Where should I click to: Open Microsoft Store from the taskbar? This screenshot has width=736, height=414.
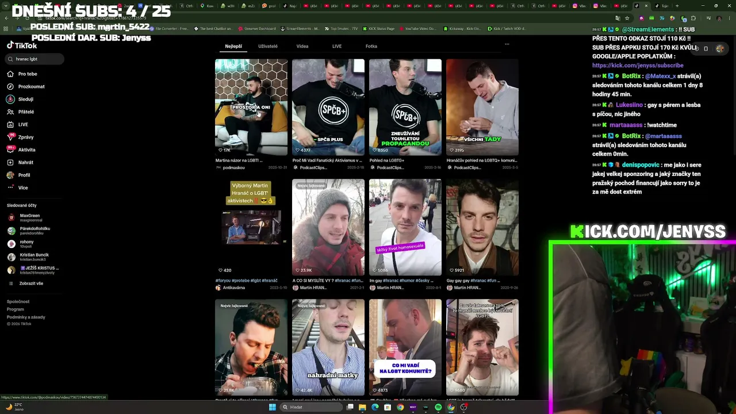coord(388,407)
